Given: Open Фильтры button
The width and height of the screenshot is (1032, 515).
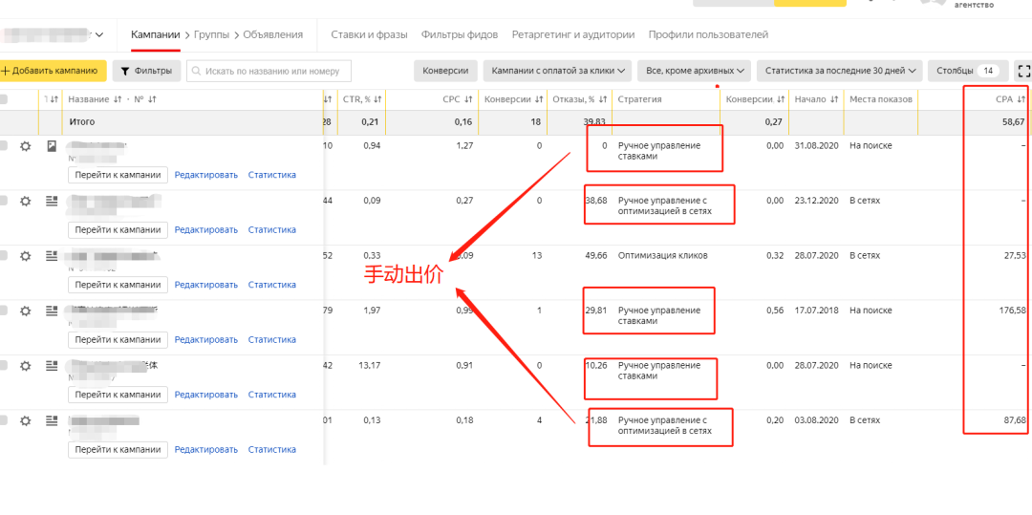Looking at the screenshot, I should click(146, 71).
